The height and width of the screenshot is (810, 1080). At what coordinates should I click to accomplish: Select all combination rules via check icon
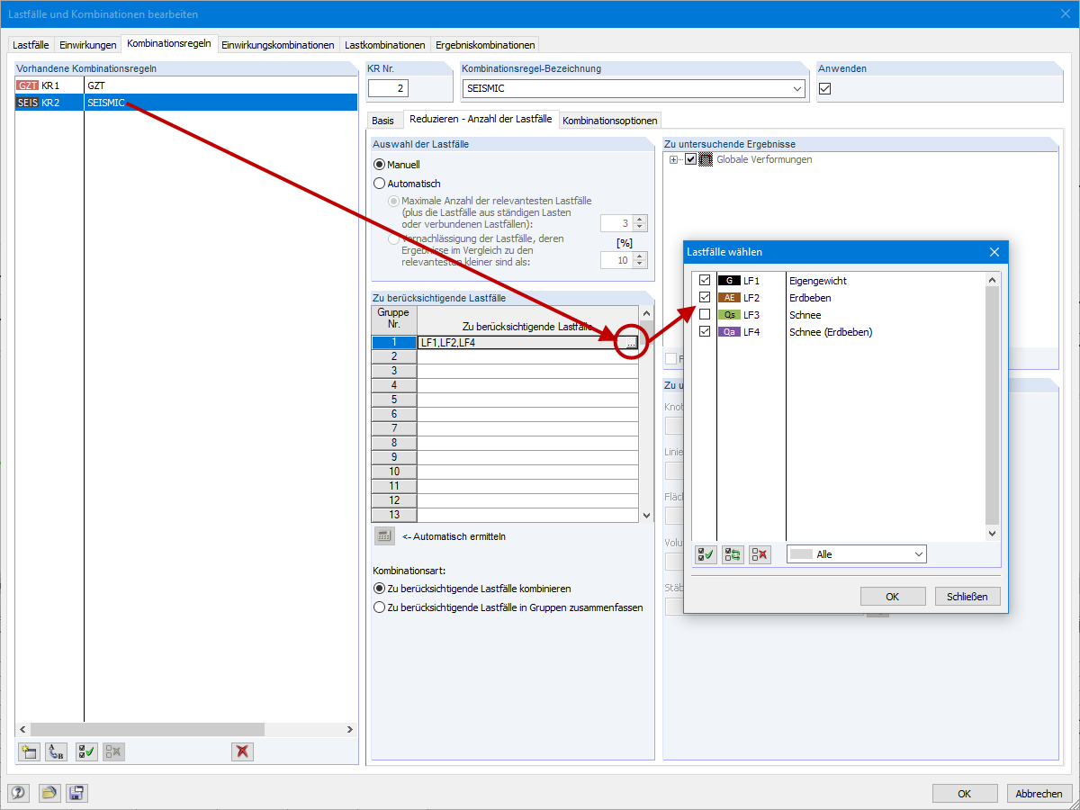[86, 752]
